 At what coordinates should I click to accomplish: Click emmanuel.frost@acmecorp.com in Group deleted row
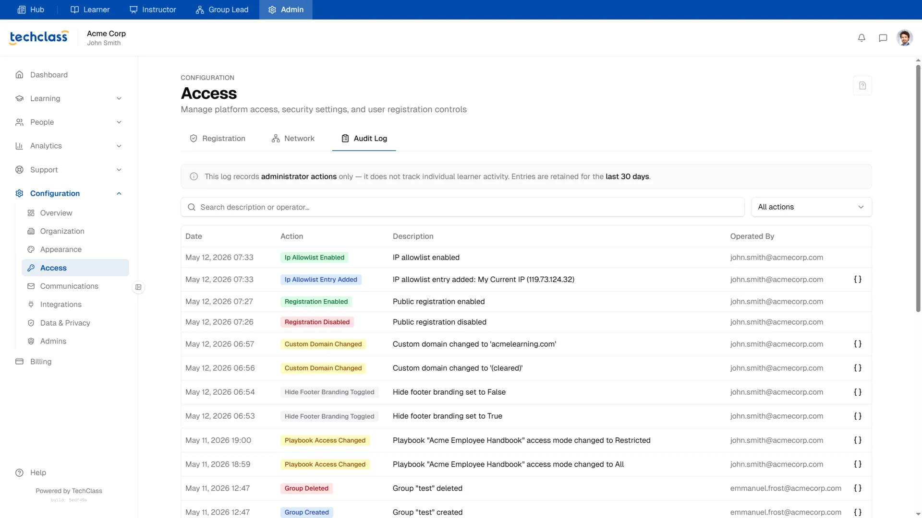786,488
